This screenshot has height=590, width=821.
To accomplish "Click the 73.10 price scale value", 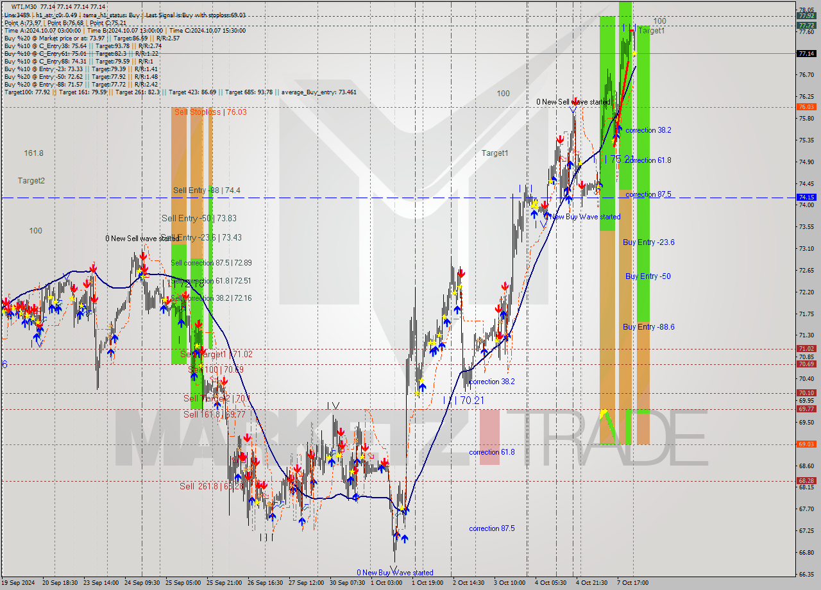I will (x=806, y=248).
